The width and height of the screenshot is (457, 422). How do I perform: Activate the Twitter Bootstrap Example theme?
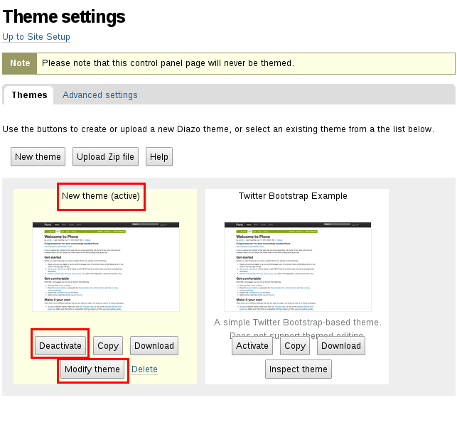252,346
